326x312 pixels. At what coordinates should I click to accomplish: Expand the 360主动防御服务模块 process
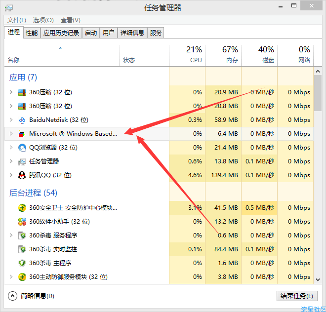pyautogui.click(x=11, y=276)
